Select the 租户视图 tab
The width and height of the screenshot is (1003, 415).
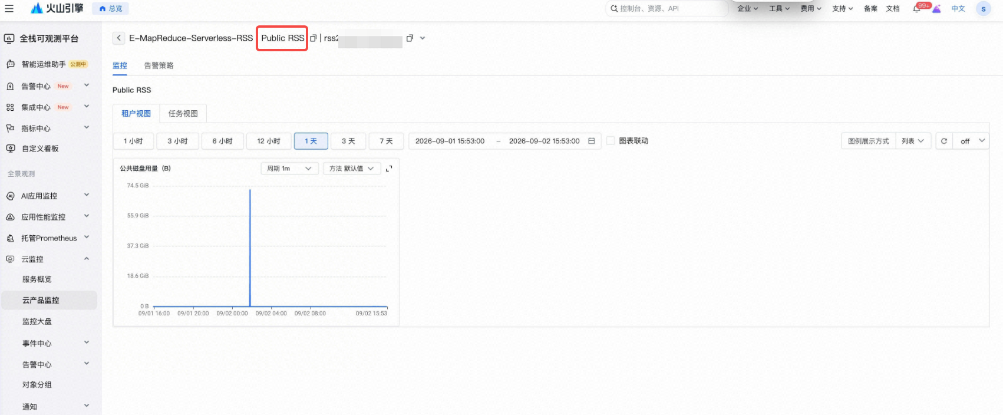tap(136, 114)
